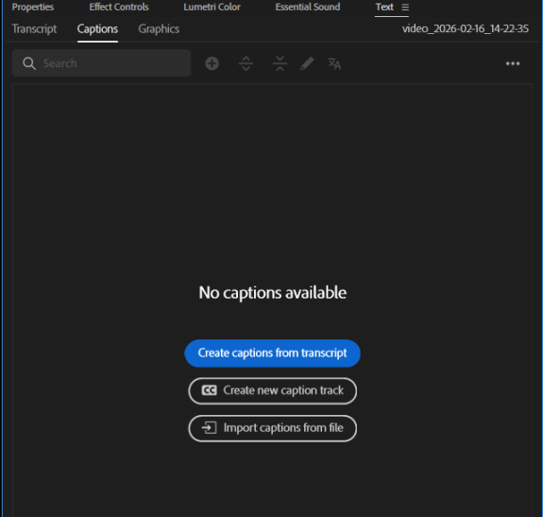Split the caption segment
543x517 pixels.
(246, 63)
